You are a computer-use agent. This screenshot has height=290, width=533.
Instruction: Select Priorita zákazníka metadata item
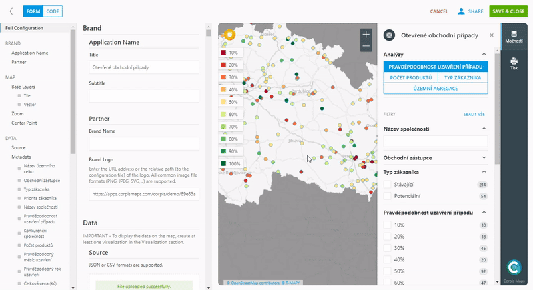click(40, 198)
